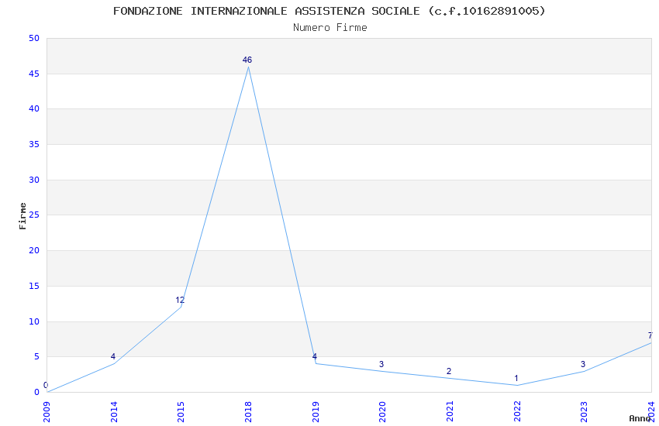Image resolution: width=659 pixels, height=426 pixels.
Task: Click the y-axis tick label 15
Action: [x=34, y=286]
